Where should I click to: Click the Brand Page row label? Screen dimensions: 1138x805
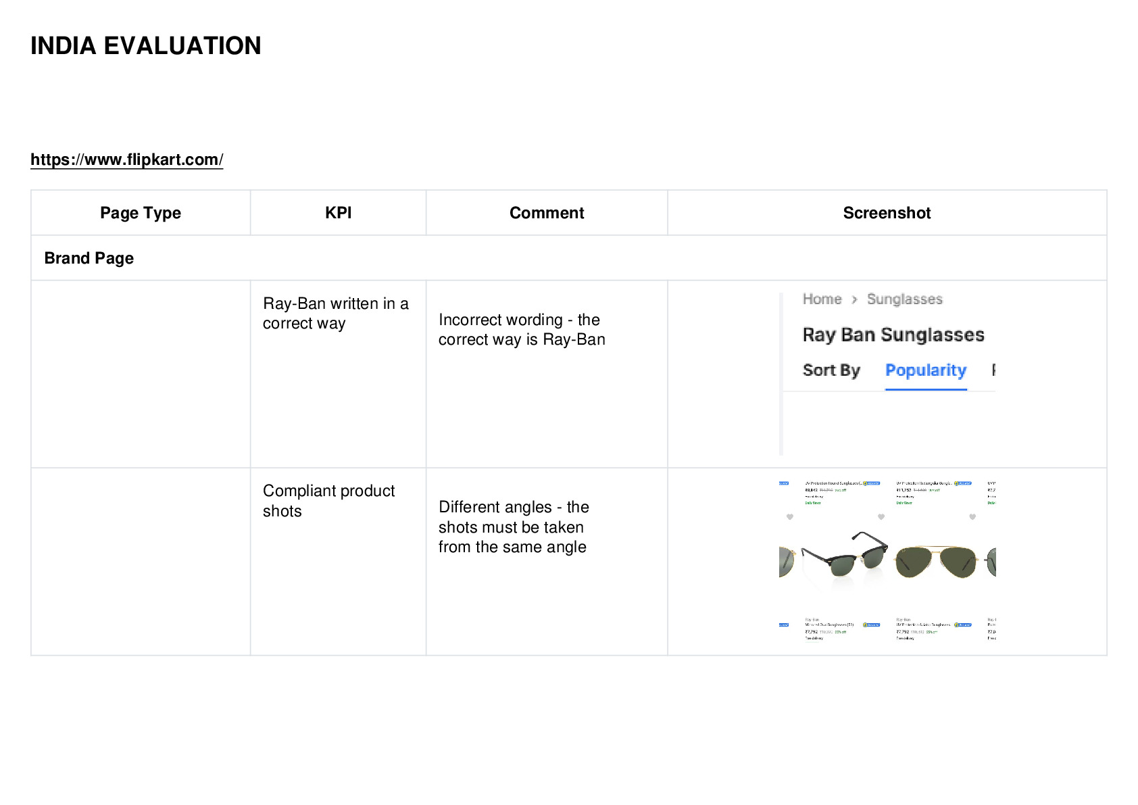tap(89, 258)
